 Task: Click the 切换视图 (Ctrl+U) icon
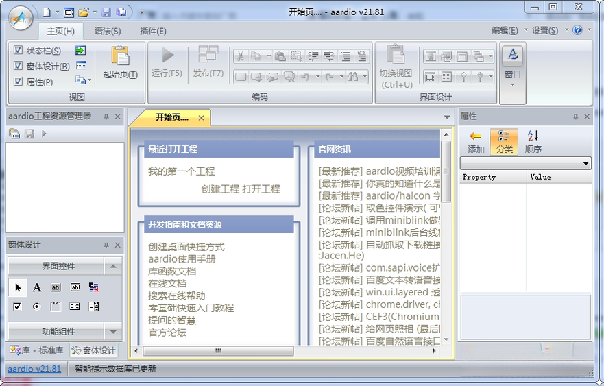(396, 54)
